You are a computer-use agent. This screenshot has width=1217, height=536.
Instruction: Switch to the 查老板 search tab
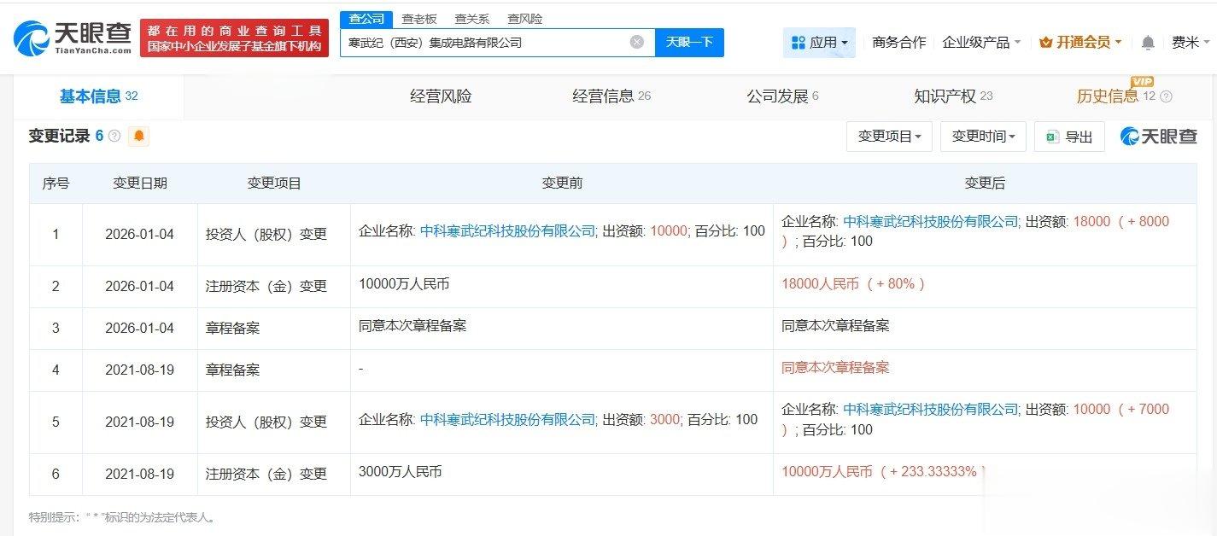coord(419,19)
